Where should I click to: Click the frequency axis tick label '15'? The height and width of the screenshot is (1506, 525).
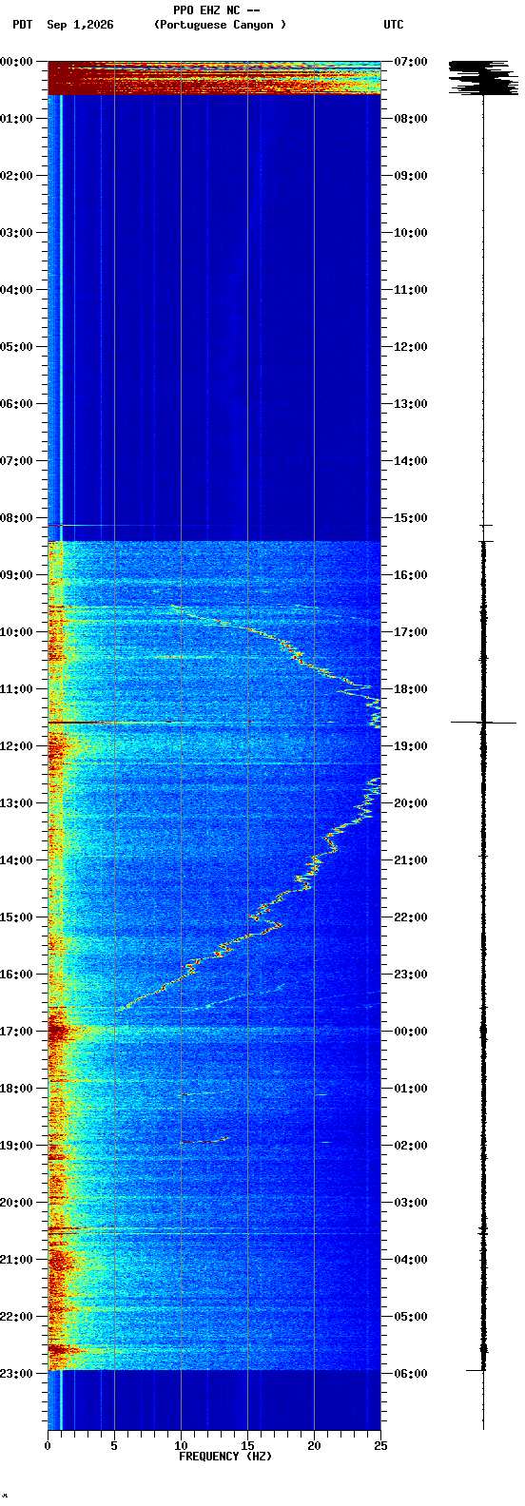(247, 1446)
